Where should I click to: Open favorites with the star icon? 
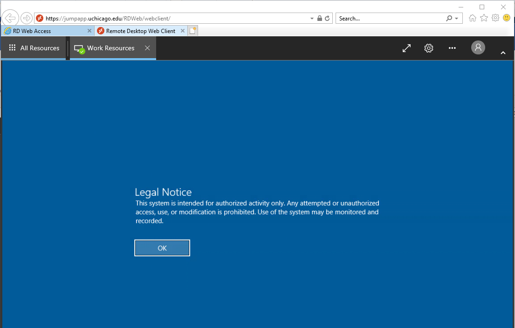pos(484,18)
